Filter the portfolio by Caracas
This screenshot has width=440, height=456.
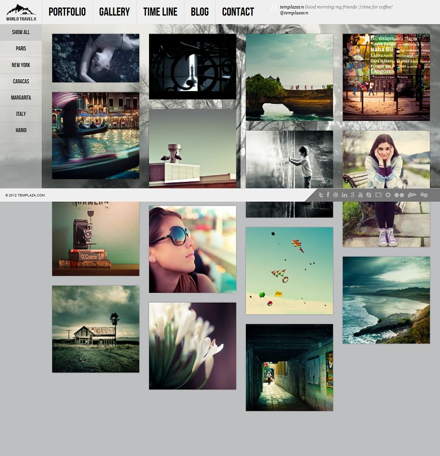[21, 81]
